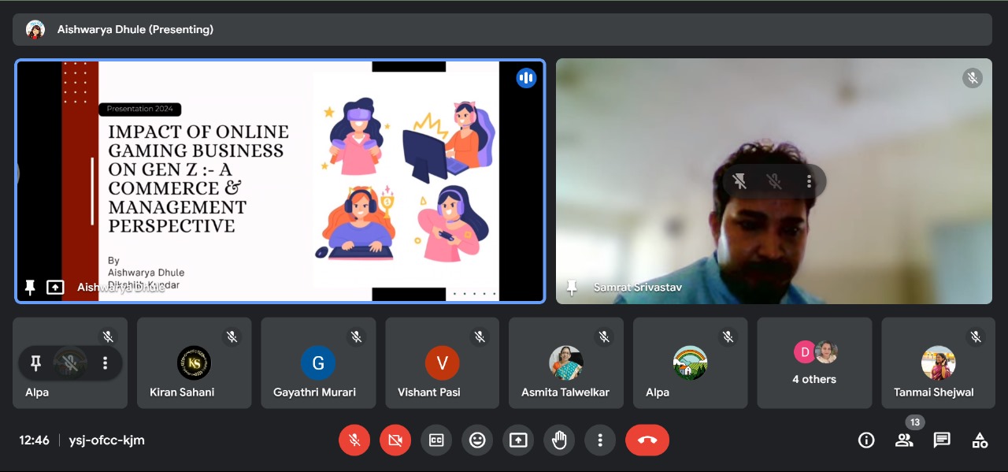
Task: Select Kiran Sahani's participant tile
Action: 194,363
